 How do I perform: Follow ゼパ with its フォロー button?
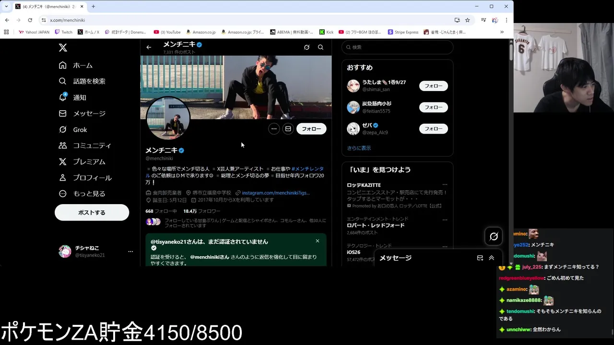point(434,128)
